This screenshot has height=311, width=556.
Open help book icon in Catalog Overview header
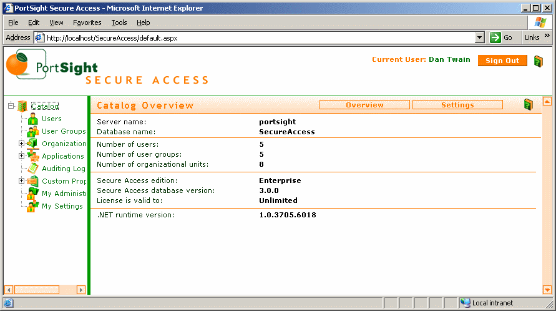529,105
